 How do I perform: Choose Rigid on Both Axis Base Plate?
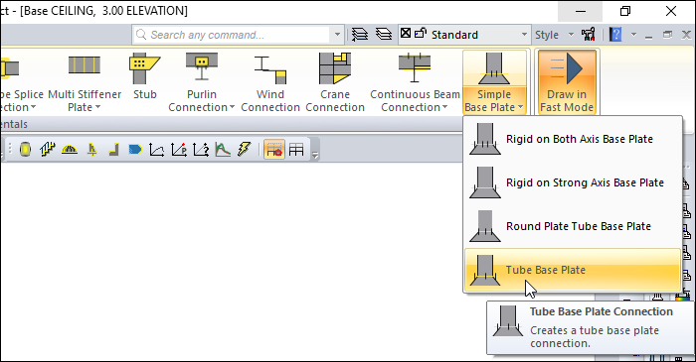(x=573, y=139)
